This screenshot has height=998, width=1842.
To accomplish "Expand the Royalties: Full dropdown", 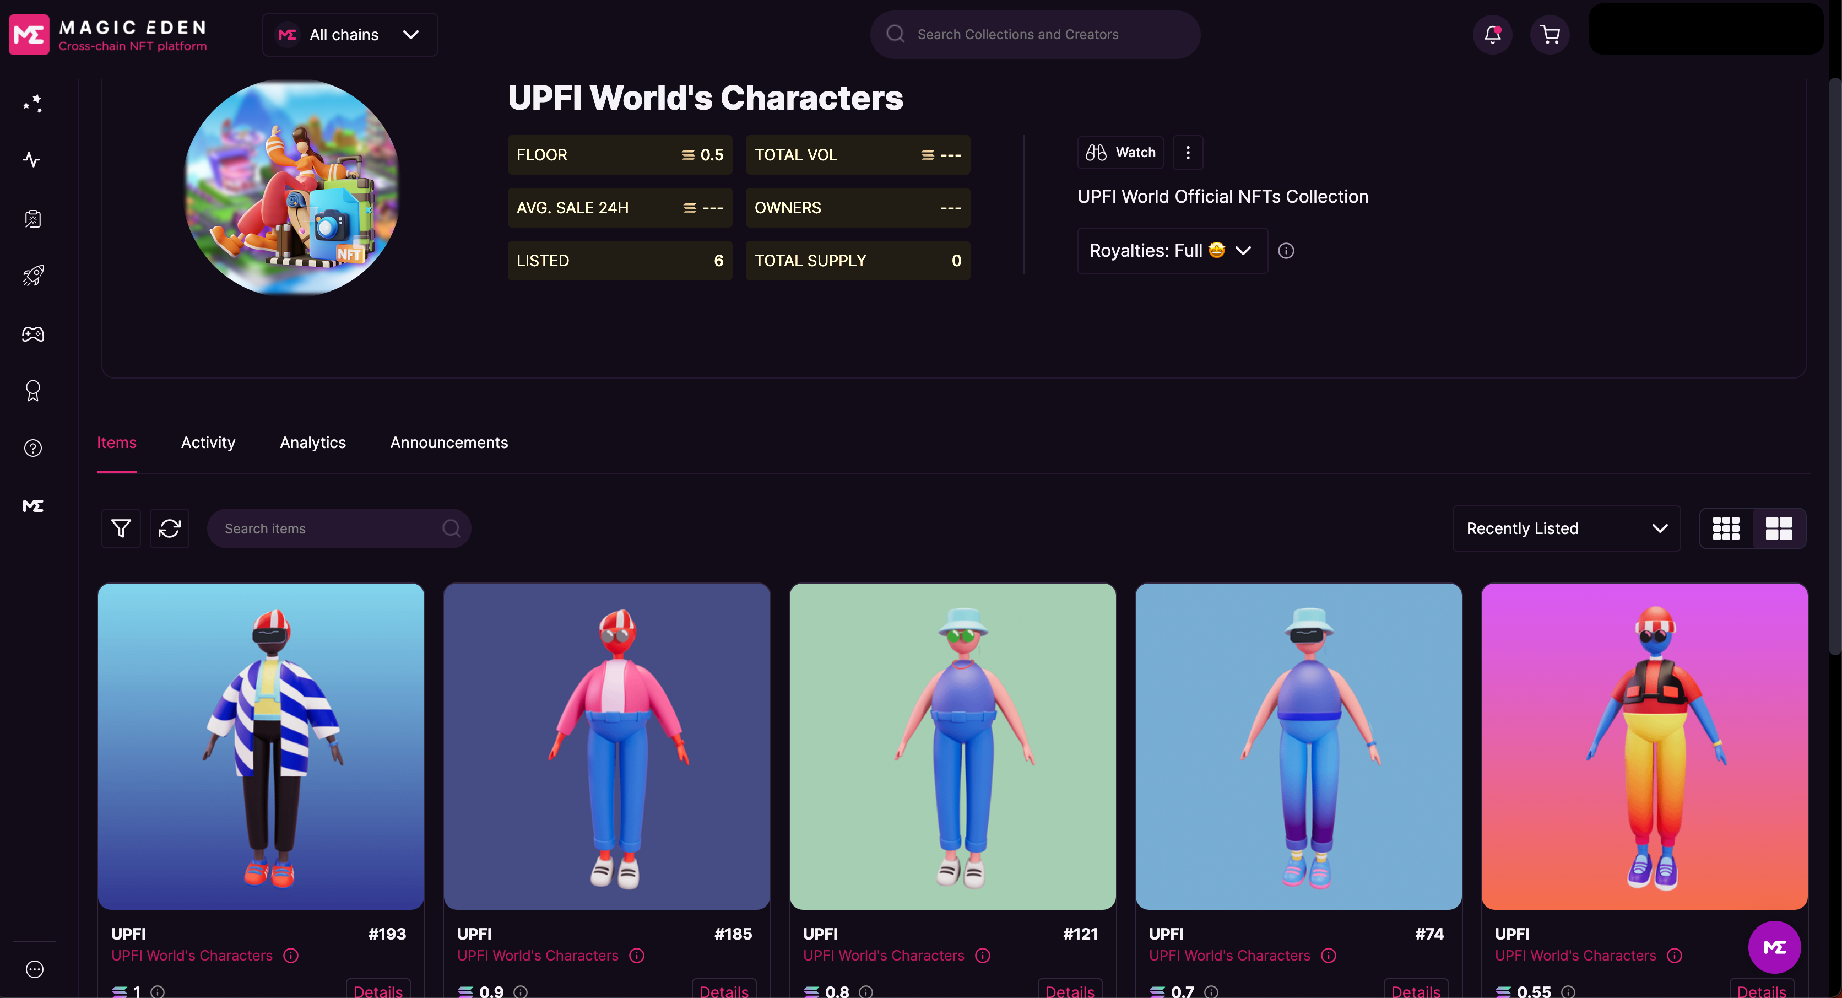I will [1172, 250].
